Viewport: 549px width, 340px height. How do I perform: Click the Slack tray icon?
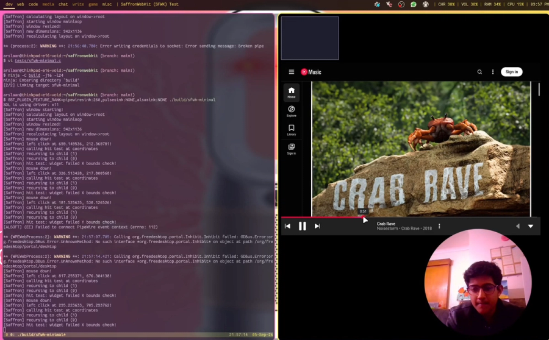tap(377, 4)
